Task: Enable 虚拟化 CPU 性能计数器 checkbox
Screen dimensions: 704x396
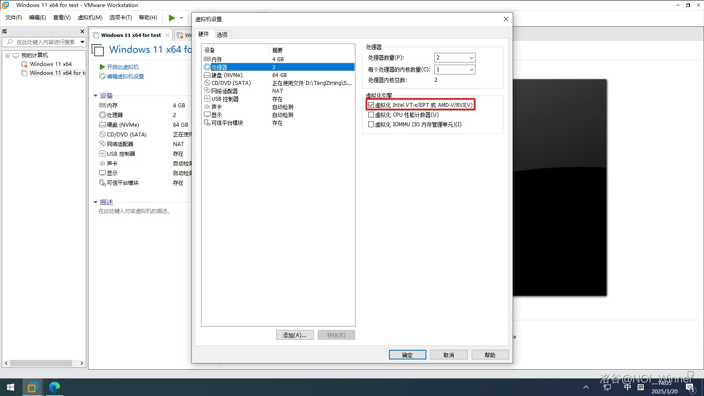Action: click(x=371, y=115)
